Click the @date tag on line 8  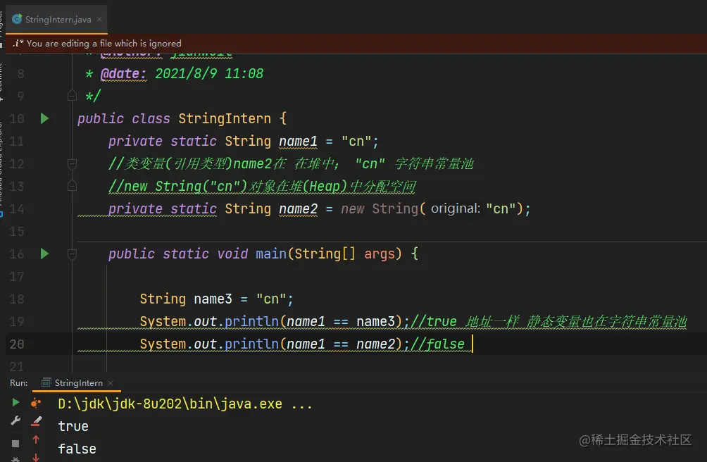pos(123,73)
